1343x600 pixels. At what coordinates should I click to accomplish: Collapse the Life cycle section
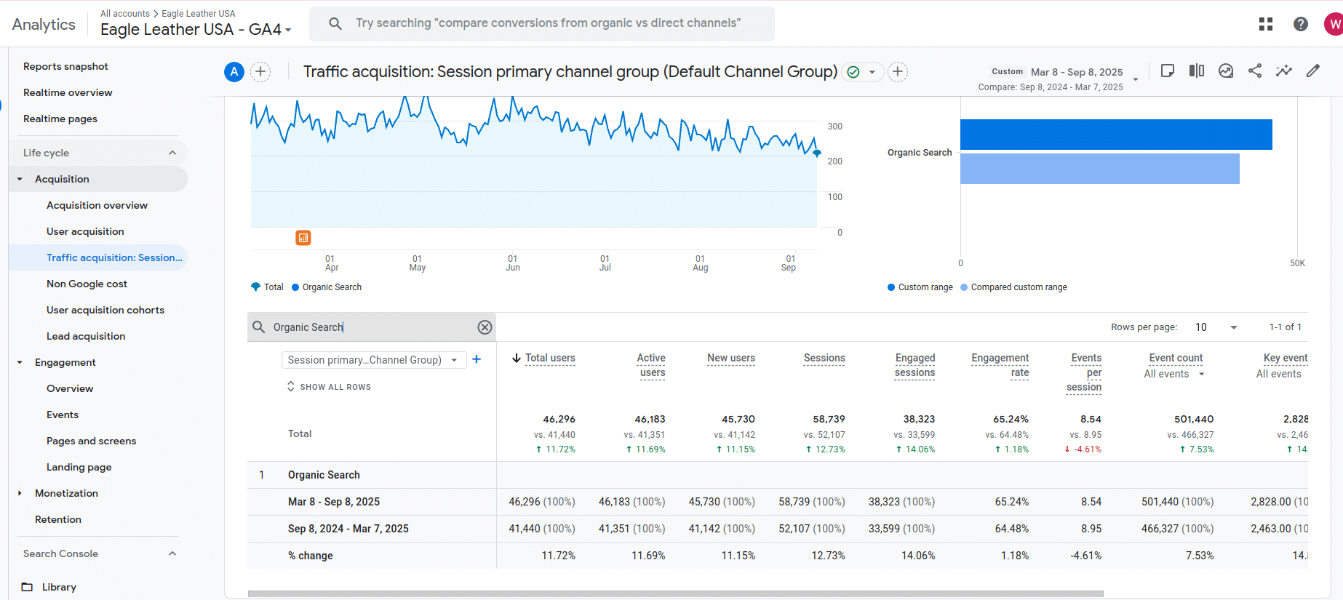172,153
